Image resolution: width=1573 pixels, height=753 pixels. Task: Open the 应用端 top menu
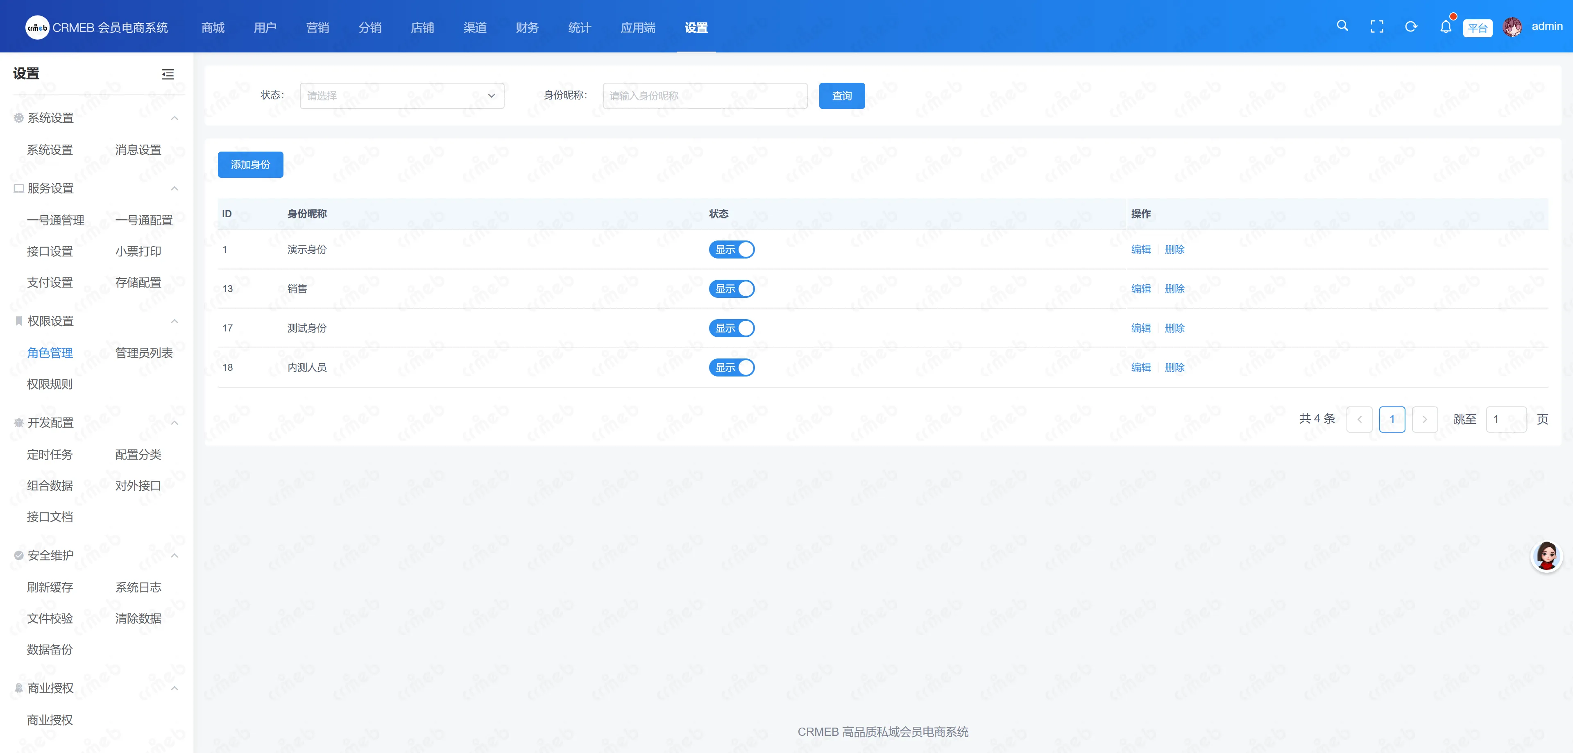pos(638,27)
